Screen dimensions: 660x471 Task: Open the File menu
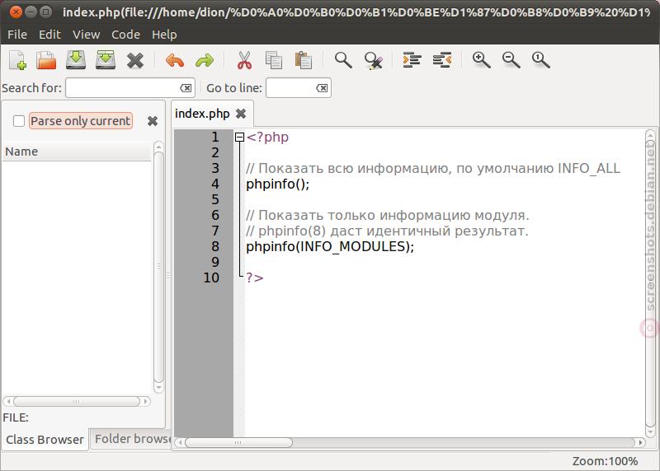pos(17,35)
